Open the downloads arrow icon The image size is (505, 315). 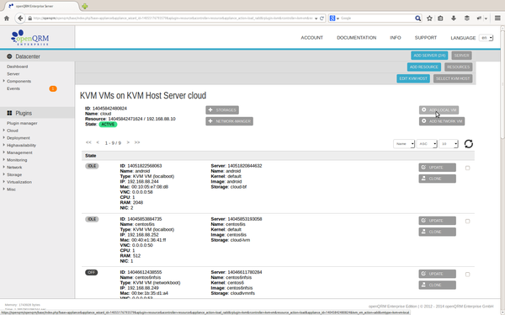[454, 19]
